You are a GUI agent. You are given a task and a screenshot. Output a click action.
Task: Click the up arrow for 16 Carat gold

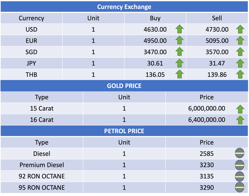tap(240, 120)
